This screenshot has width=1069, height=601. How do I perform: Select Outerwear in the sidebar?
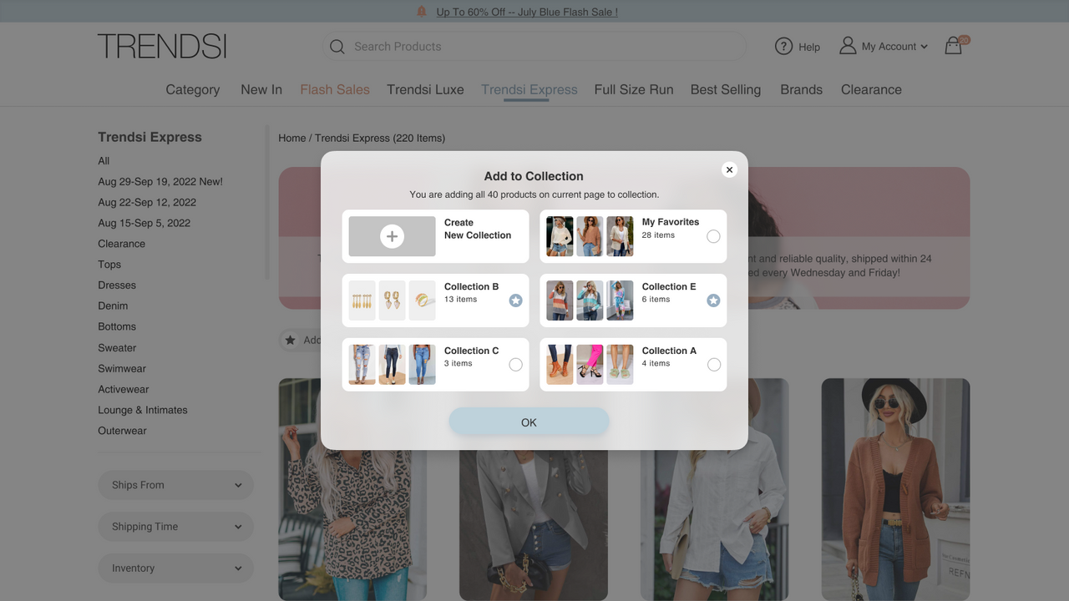point(122,431)
